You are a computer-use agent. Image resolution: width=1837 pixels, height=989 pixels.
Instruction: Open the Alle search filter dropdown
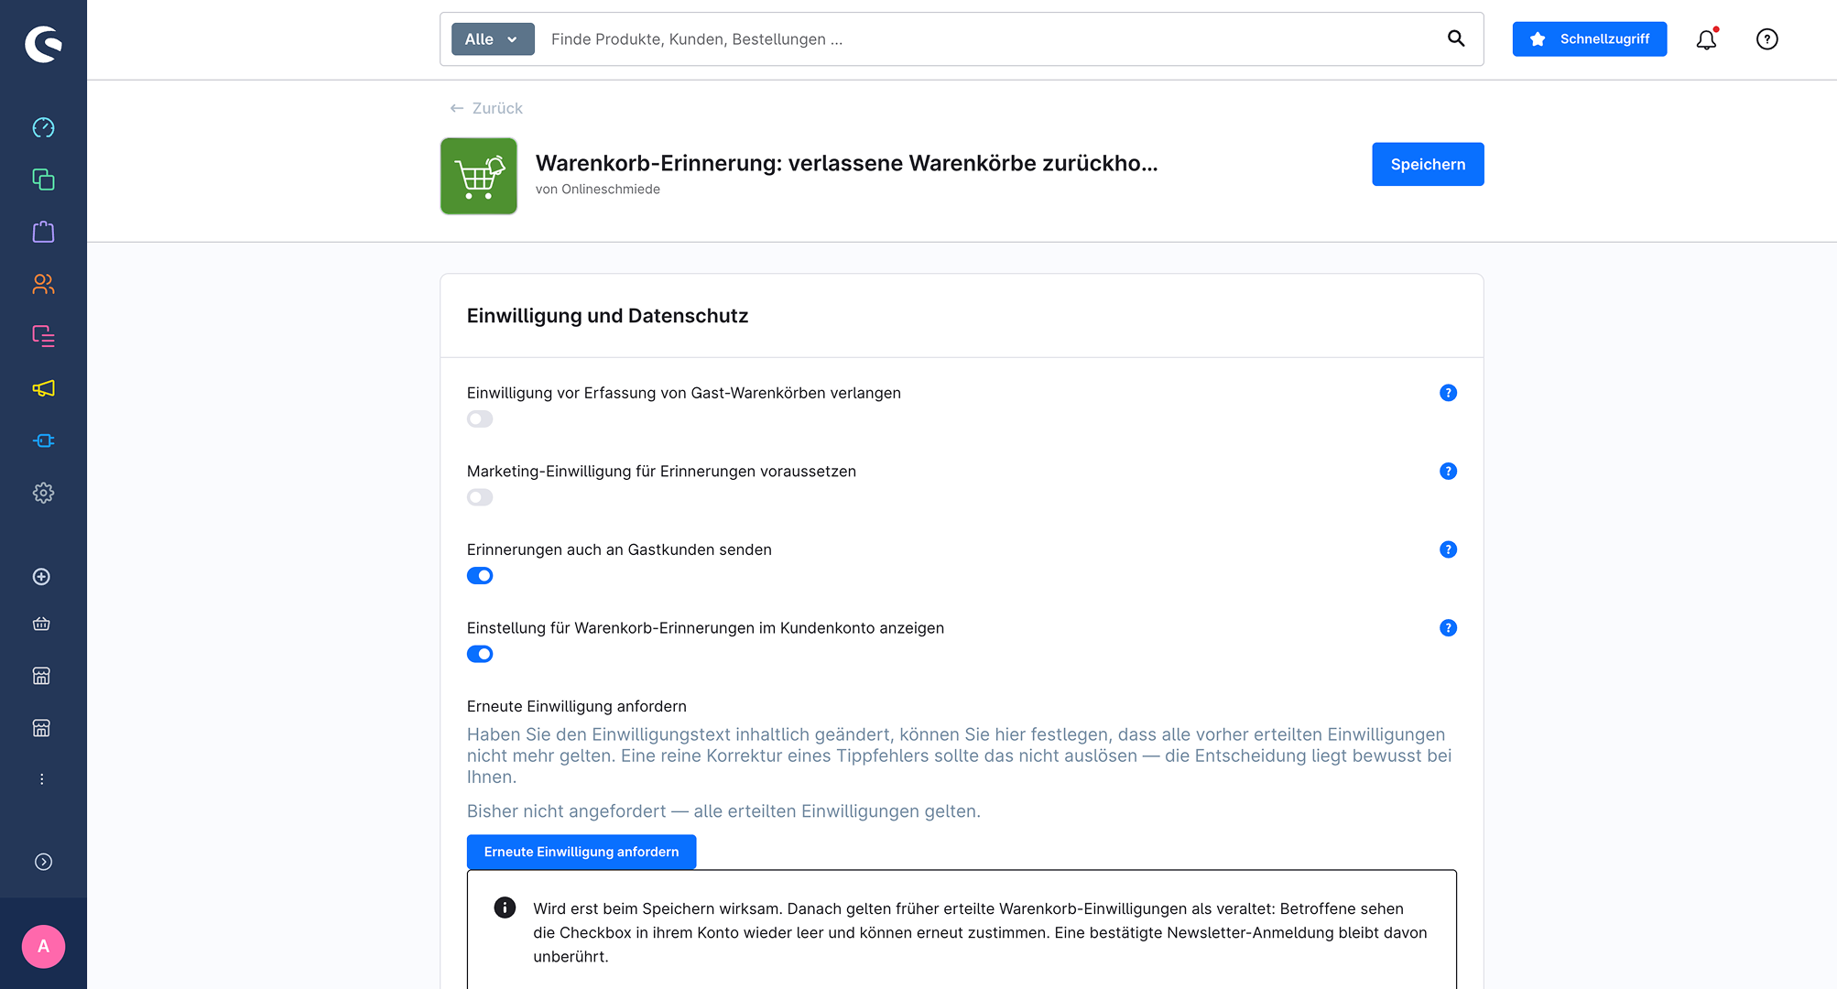[x=493, y=39]
